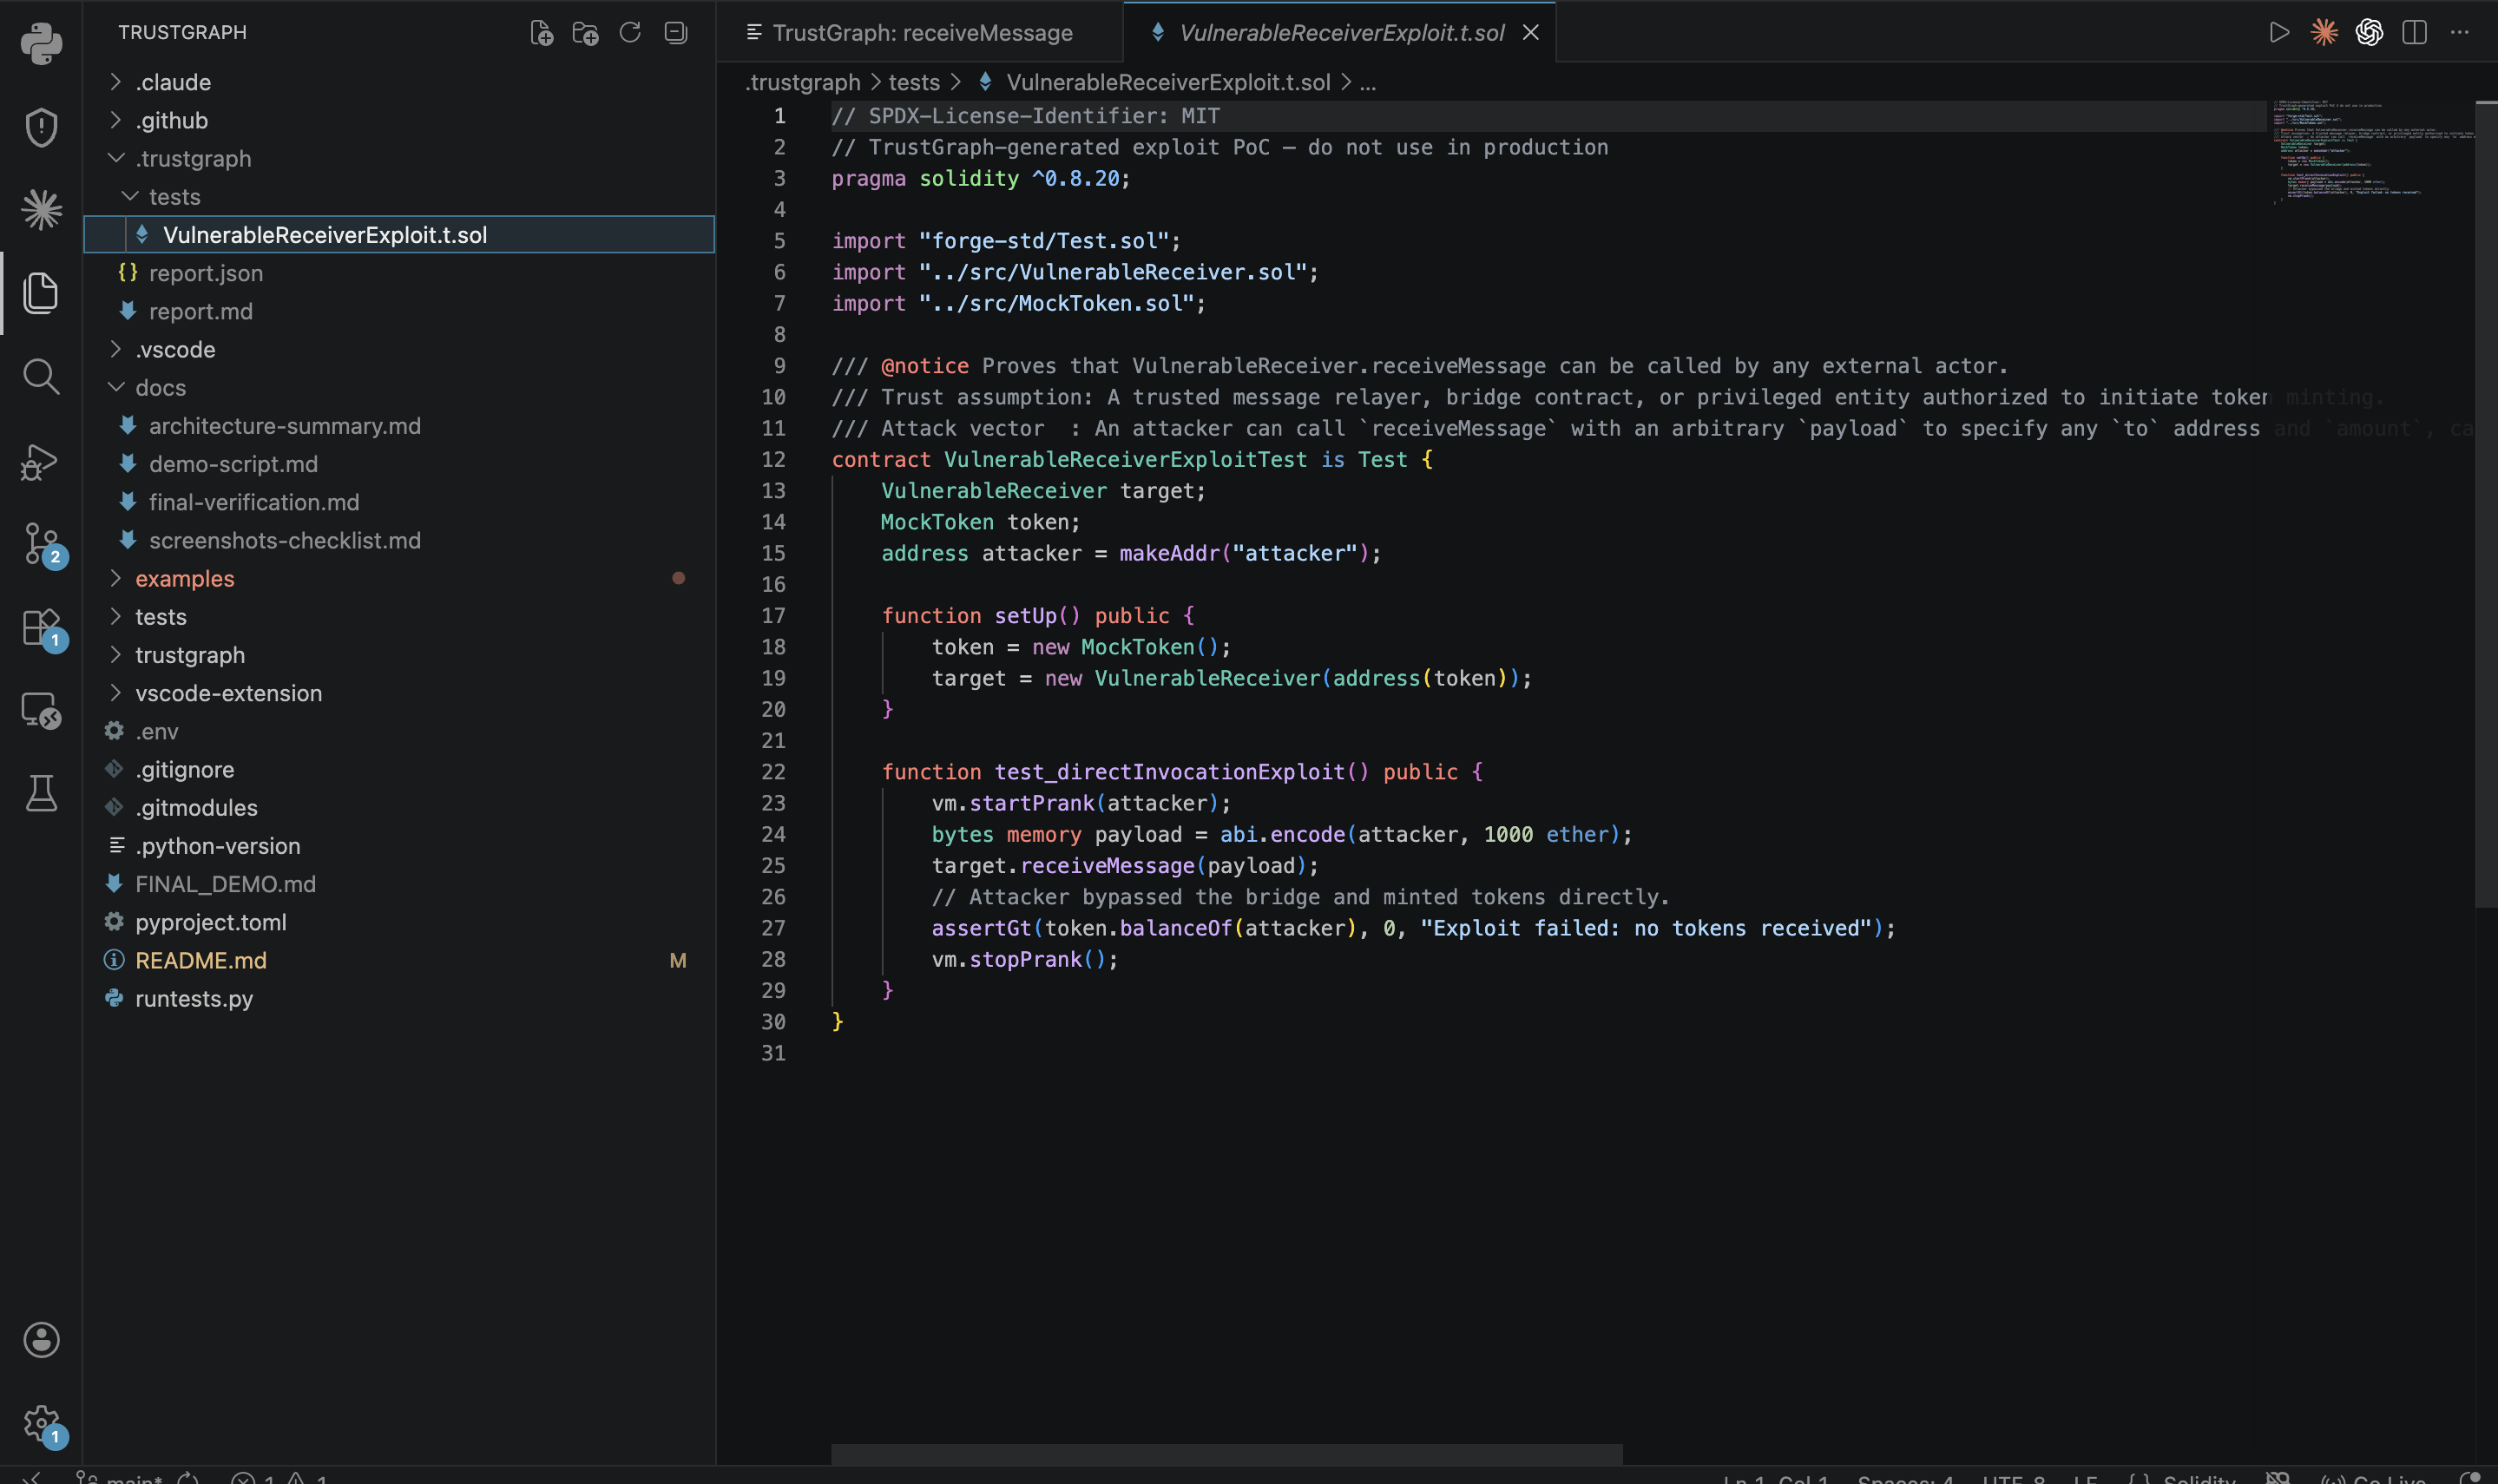Screen dimensions: 2498x1484
Task: Open Claude from the editor title bar
Action: pyautogui.click(x=2324, y=33)
